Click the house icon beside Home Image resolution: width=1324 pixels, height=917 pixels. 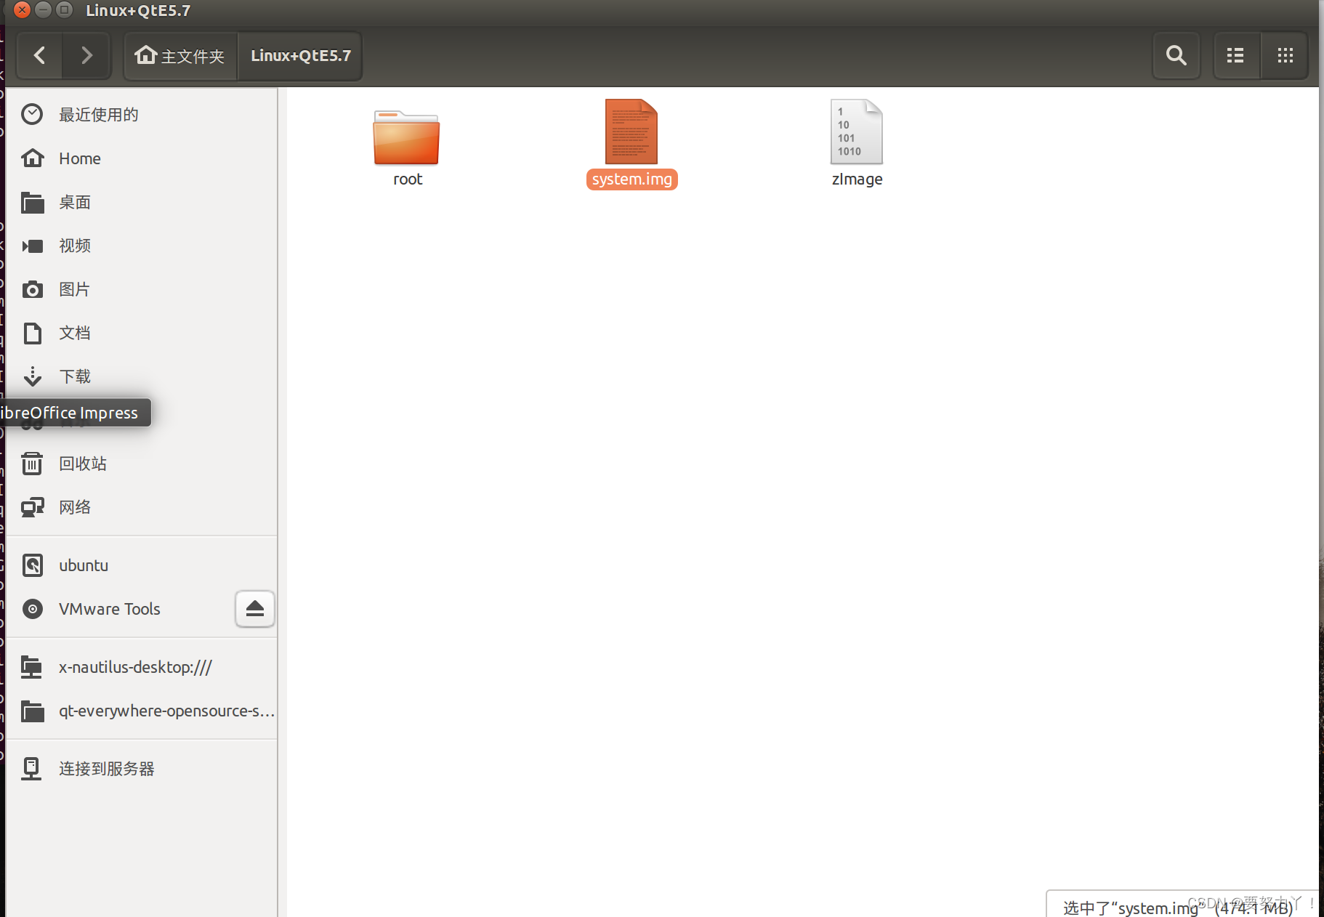[x=32, y=158]
